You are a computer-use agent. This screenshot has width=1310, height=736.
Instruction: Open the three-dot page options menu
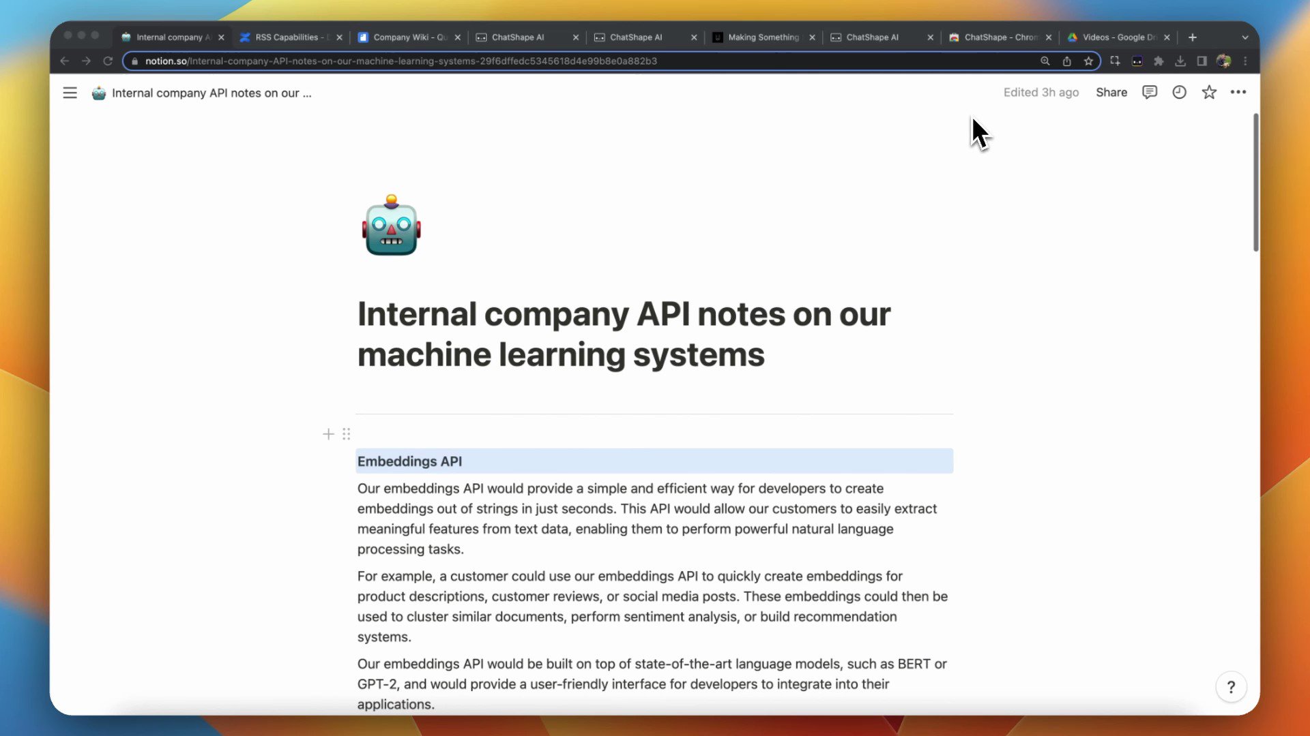tap(1238, 92)
